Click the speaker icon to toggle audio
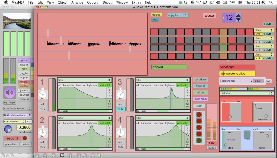The height and width of the screenshot is (158, 277). point(10,93)
